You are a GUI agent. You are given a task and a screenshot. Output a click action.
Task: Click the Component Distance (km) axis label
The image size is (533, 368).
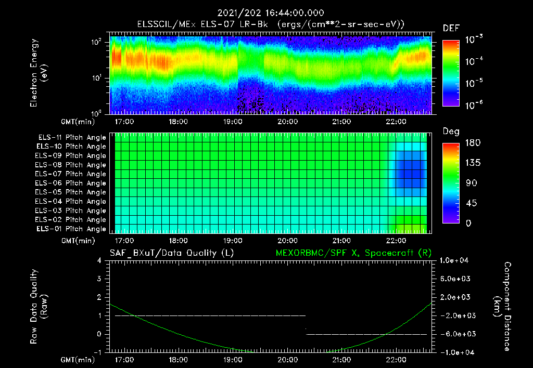[x=502, y=307]
